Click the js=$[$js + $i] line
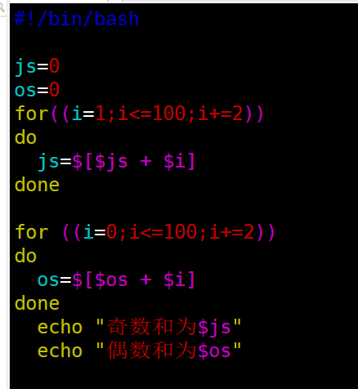The width and height of the screenshot is (358, 389). click(116, 162)
